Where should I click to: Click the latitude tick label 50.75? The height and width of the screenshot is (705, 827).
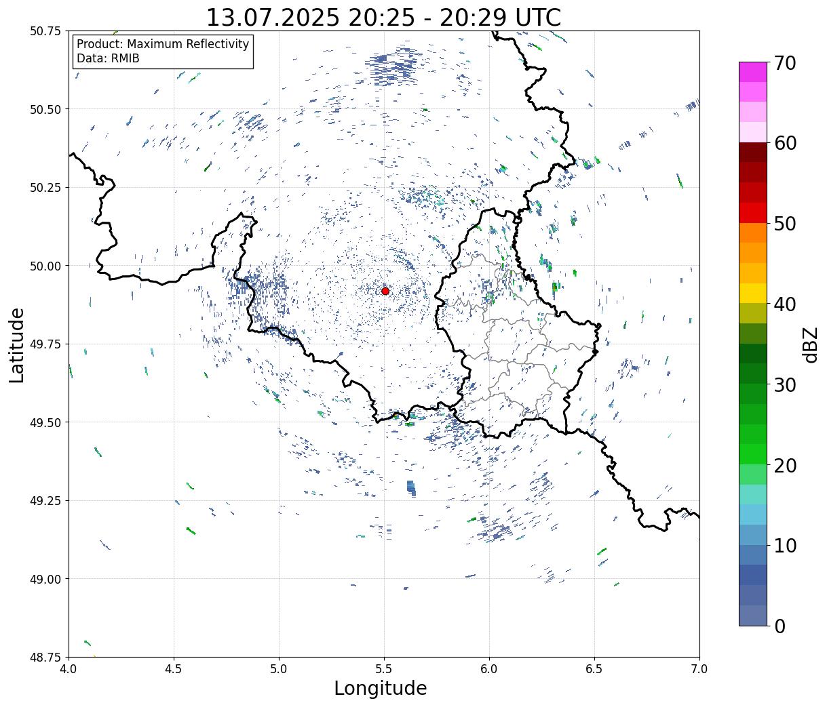(45, 31)
